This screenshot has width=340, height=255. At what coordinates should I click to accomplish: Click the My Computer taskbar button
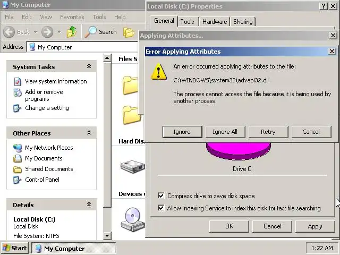[74, 248]
